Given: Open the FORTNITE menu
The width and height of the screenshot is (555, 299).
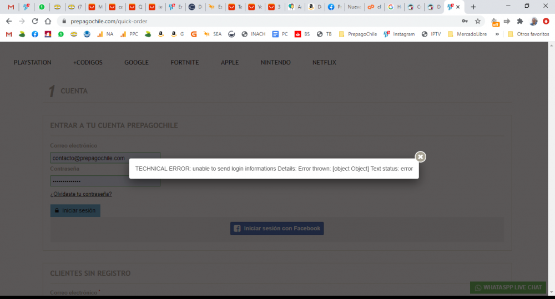Looking at the screenshot, I should (185, 63).
